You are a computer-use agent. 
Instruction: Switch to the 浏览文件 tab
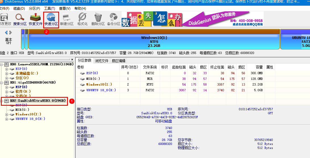click(101, 61)
